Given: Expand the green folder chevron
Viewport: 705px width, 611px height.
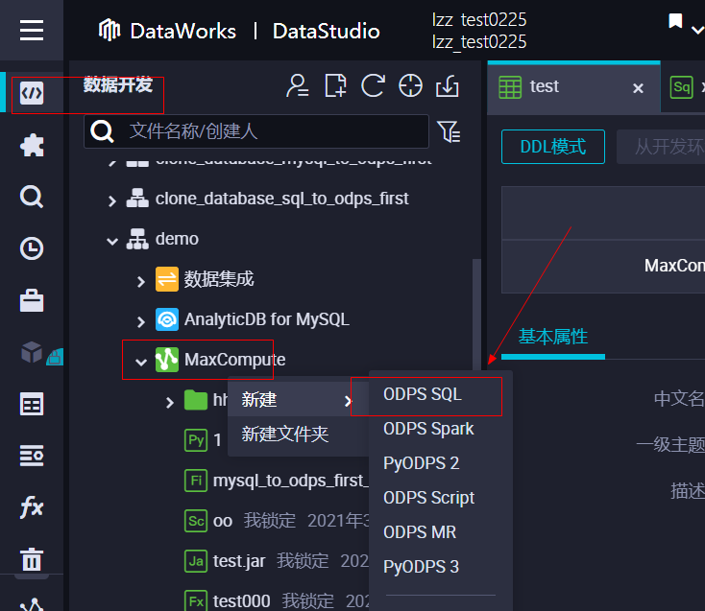Looking at the screenshot, I should [x=169, y=402].
